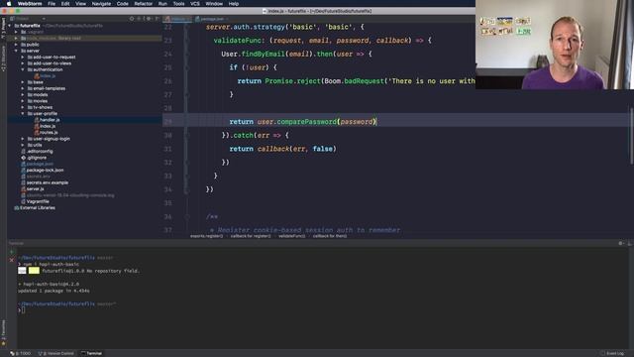Select handler.js in the user-profile folder

point(50,120)
